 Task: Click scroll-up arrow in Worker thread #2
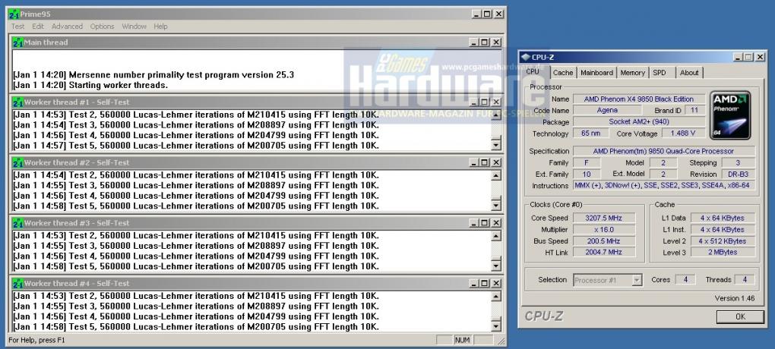[x=496, y=176]
